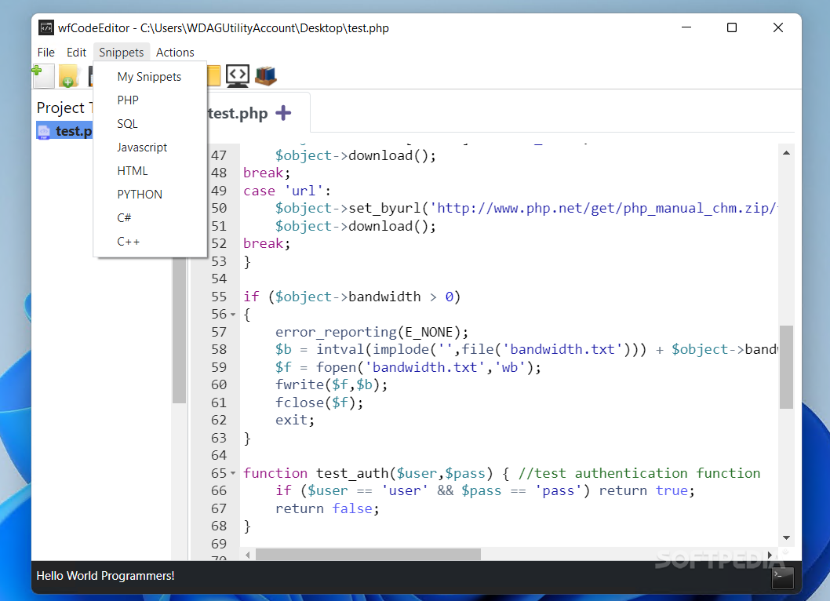Image resolution: width=830 pixels, height=601 pixels.
Task: Switch to the test.php editor tab
Action: pos(238,113)
